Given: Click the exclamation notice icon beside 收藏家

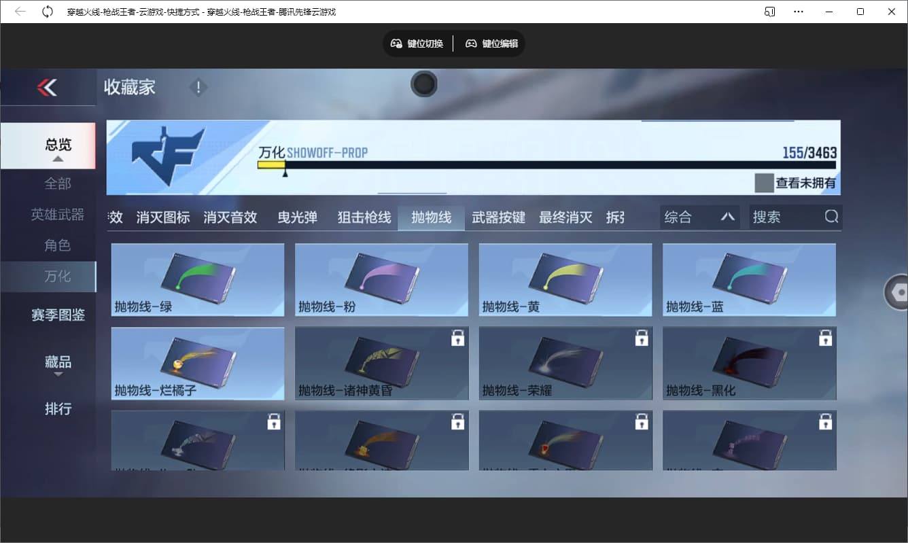Looking at the screenshot, I should [198, 87].
